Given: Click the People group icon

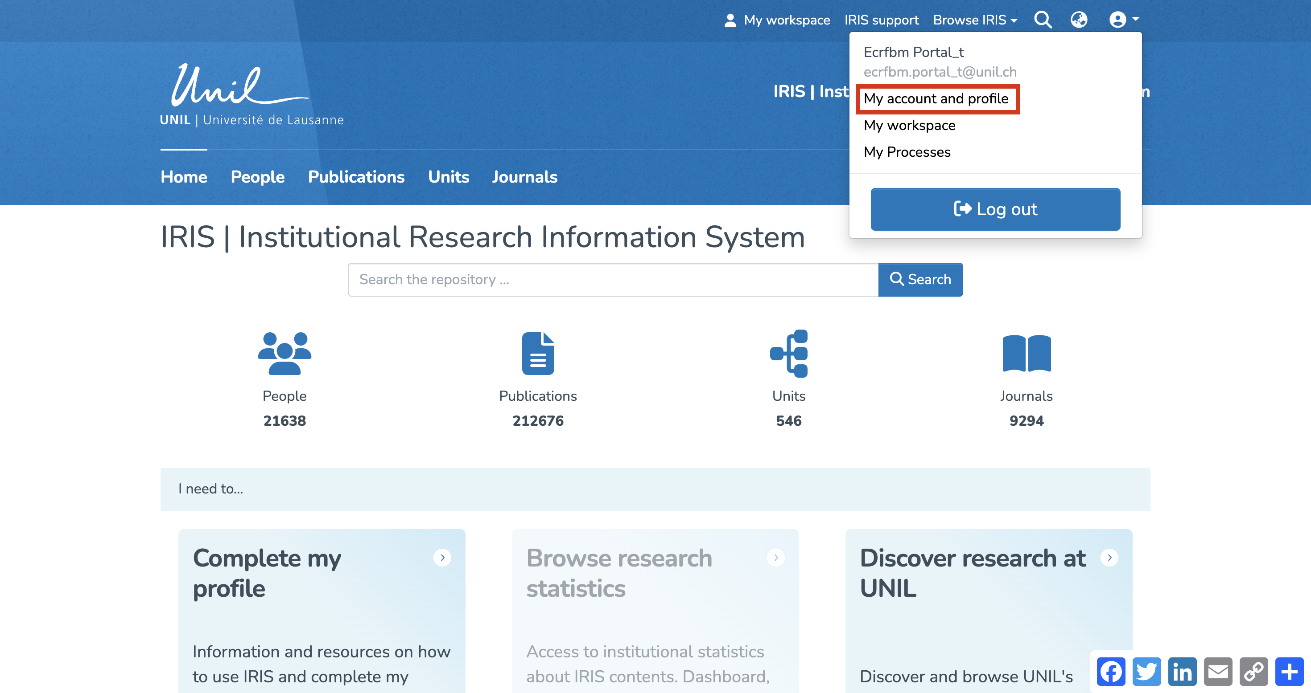Looking at the screenshot, I should tap(284, 353).
